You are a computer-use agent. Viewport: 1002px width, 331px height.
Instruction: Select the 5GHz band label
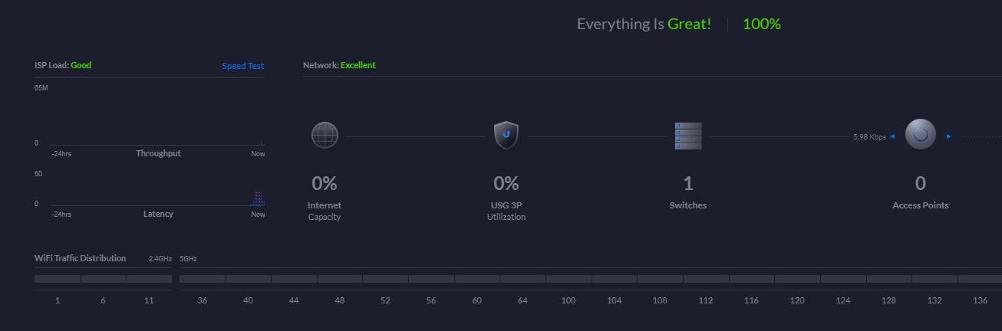tap(189, 259)
